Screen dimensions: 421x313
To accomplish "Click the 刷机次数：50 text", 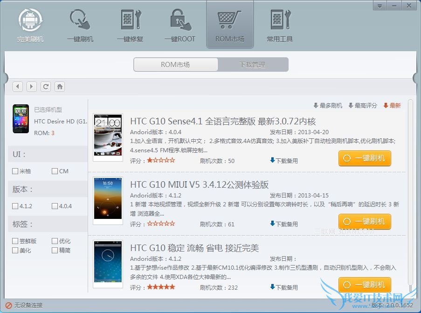I will 217,161.
